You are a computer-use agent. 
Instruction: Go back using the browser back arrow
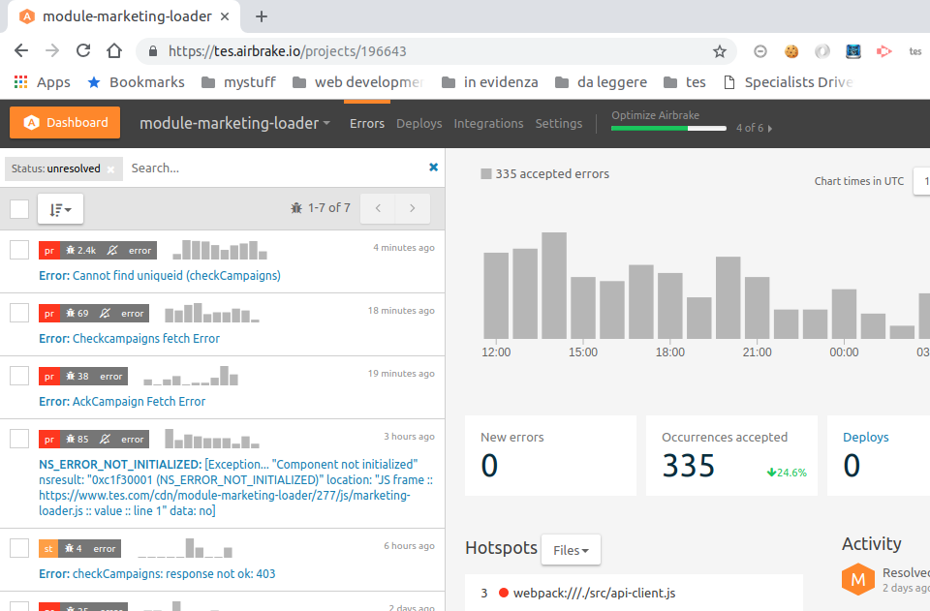pos(21,51)
